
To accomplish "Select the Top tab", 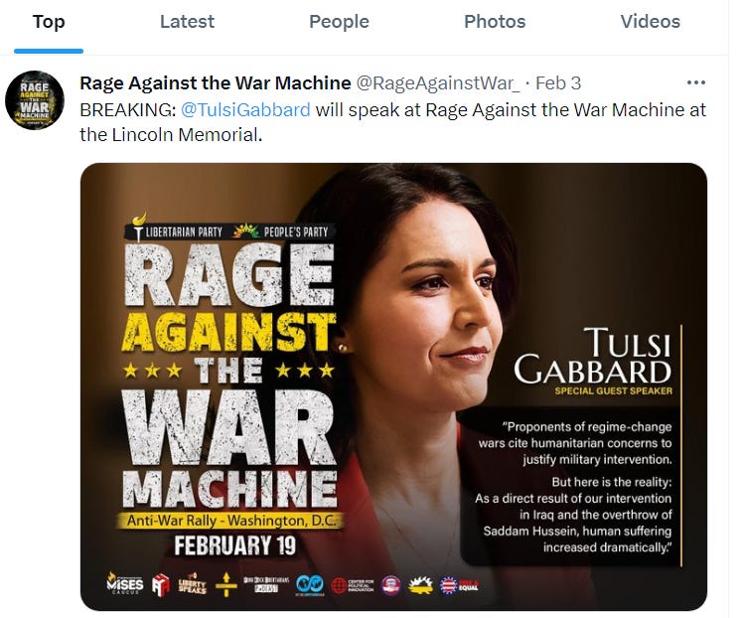I will coord(49,22).
